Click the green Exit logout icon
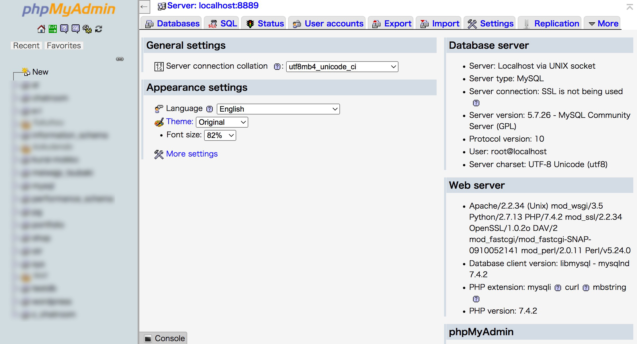This screenshot has height=344, width=637. pyautogui.click(x=53, y=29)
